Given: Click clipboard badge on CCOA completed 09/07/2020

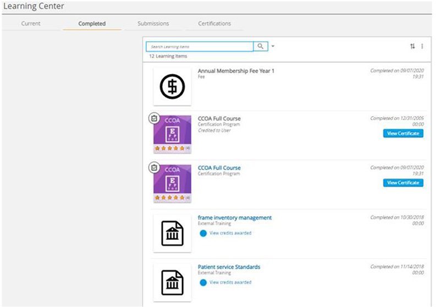Looking at the screenshot, I should [x=154, y=168].
